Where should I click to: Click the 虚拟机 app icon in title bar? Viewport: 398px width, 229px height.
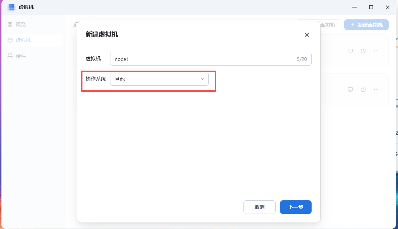click(11, 8)
